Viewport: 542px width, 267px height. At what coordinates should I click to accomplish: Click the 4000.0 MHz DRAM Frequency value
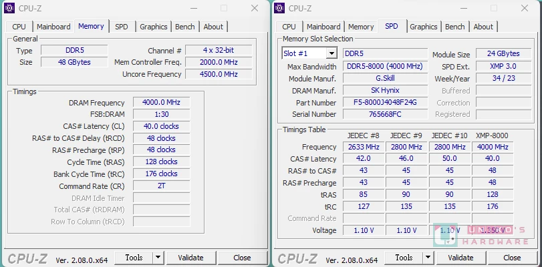click(x=162, y=102)
